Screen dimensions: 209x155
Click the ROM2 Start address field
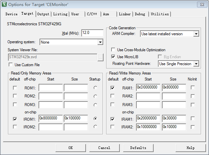pyautogui.click(x=50, y=96)
